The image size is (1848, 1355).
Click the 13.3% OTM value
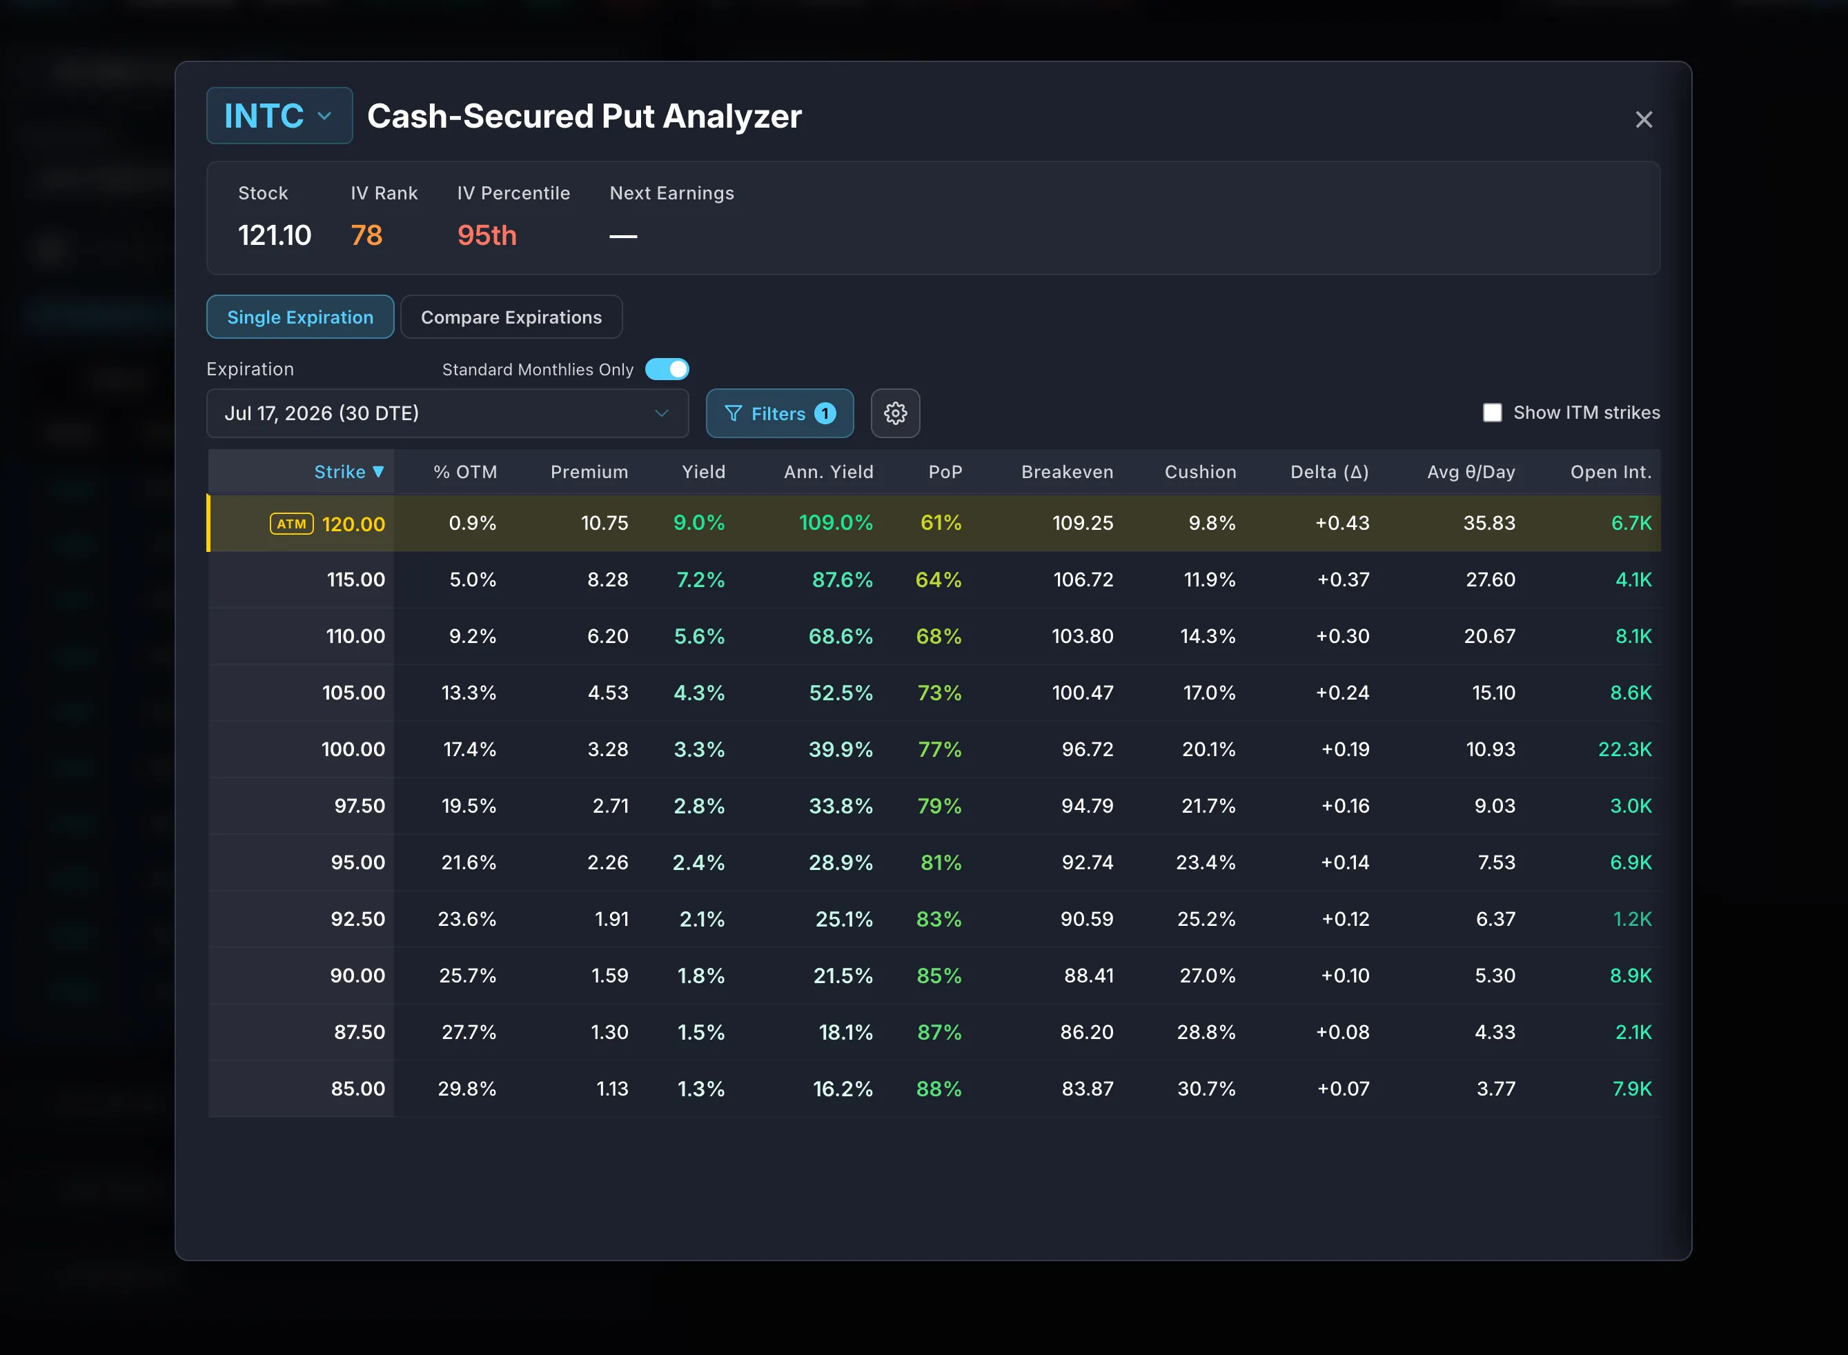tap(469, 693)
